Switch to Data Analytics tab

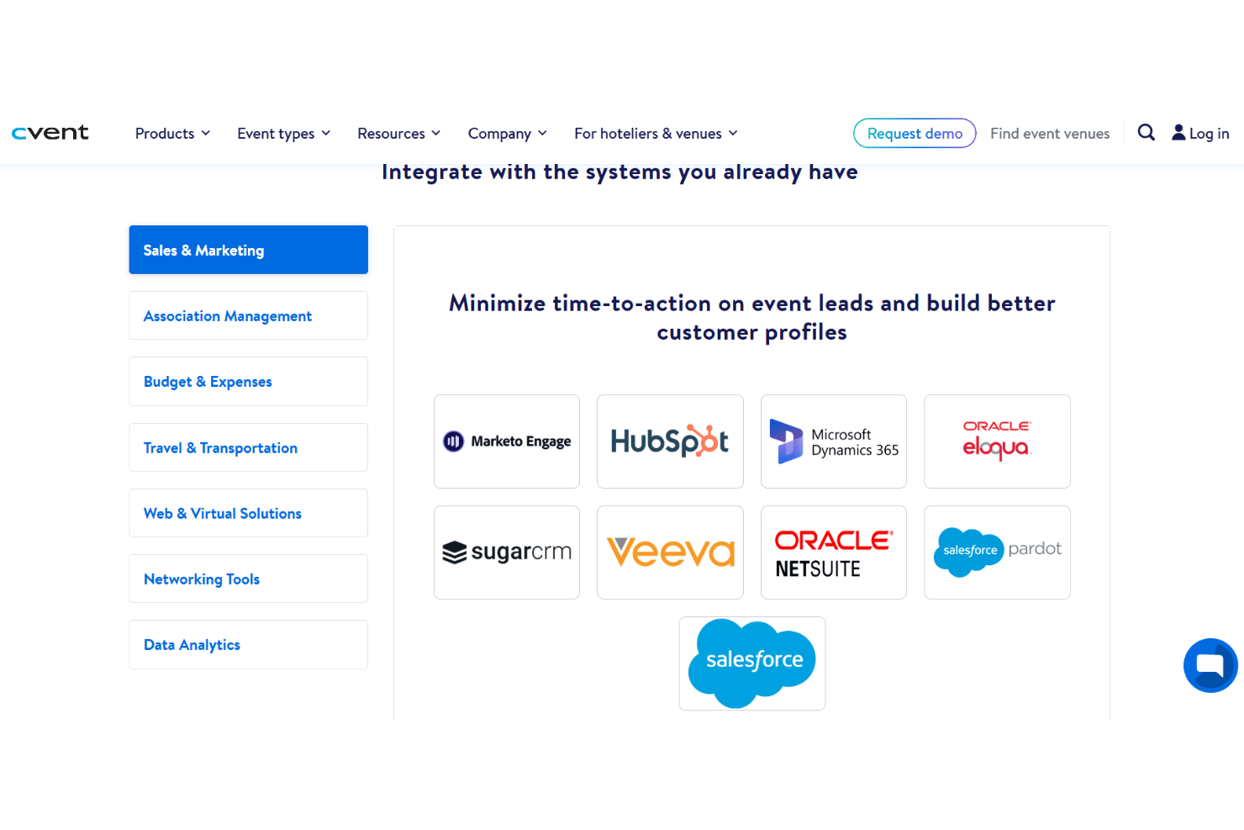click(x=249, y=644)
